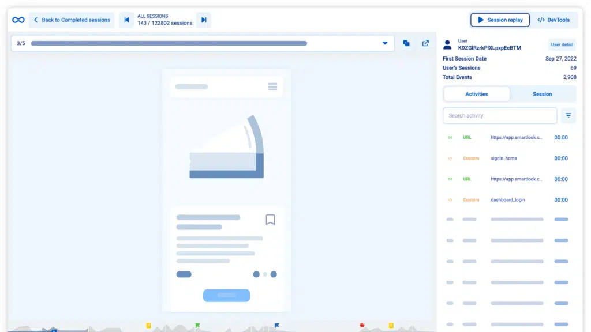This screenshot has height=332, width=591.
Task: Click the User's Sessions value 69
Action: [573, 68]
